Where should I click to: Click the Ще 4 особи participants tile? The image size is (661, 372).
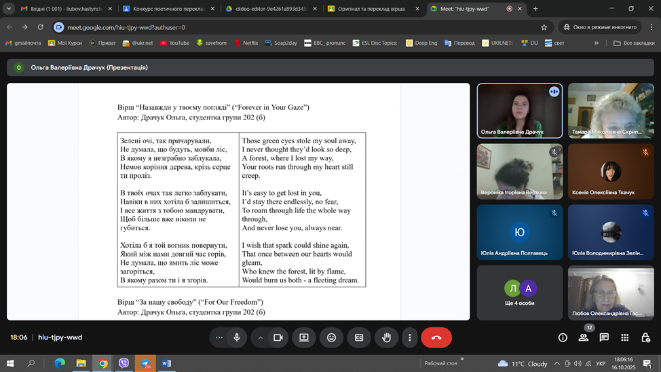519,293
